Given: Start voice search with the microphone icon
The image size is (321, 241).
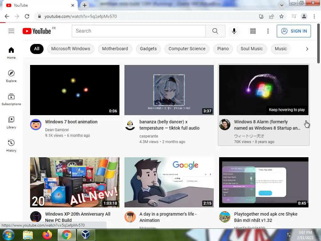Looking at the screenshot, I should pyautogui.click(x=234, y=31).
